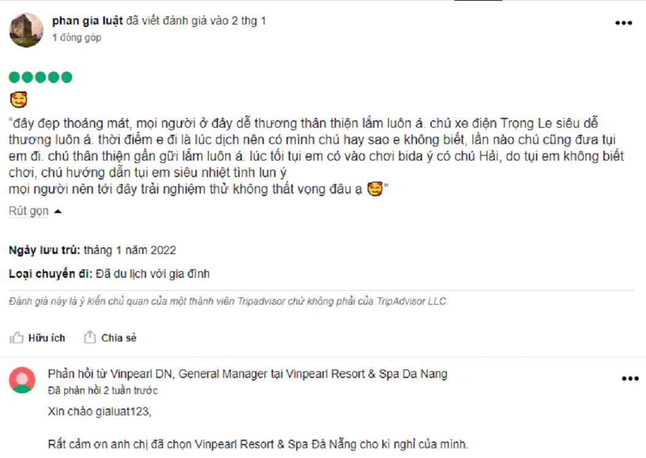Click the thumbs-up icon next to Hữu ích
This screenshot has width=646, height=458.
click(16, 338)
